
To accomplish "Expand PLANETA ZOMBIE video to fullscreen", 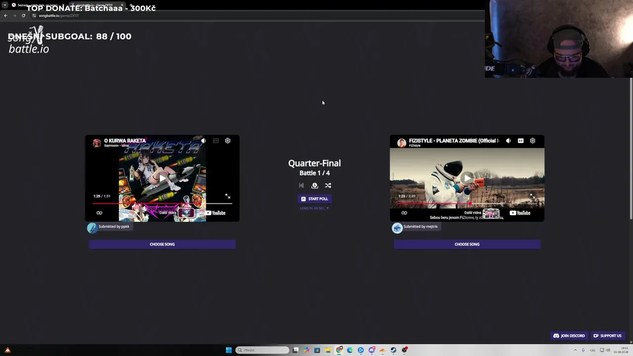I will pyautogui.click(x=533, y=196).
